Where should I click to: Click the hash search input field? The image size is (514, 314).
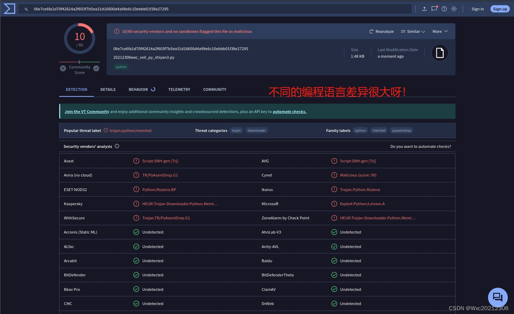215,9
